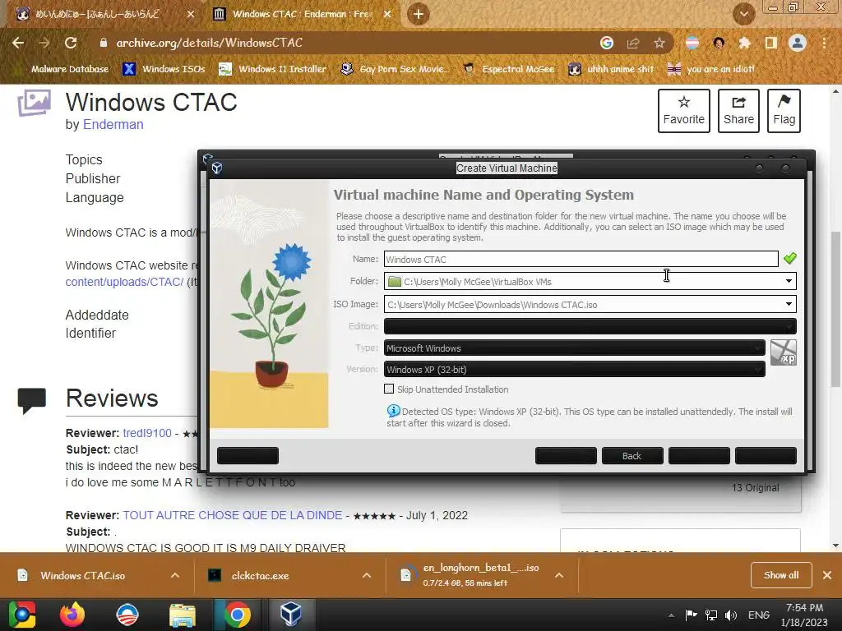Show hidden system tray icons
Screen dimensions: 842x631
pos(671,615)
